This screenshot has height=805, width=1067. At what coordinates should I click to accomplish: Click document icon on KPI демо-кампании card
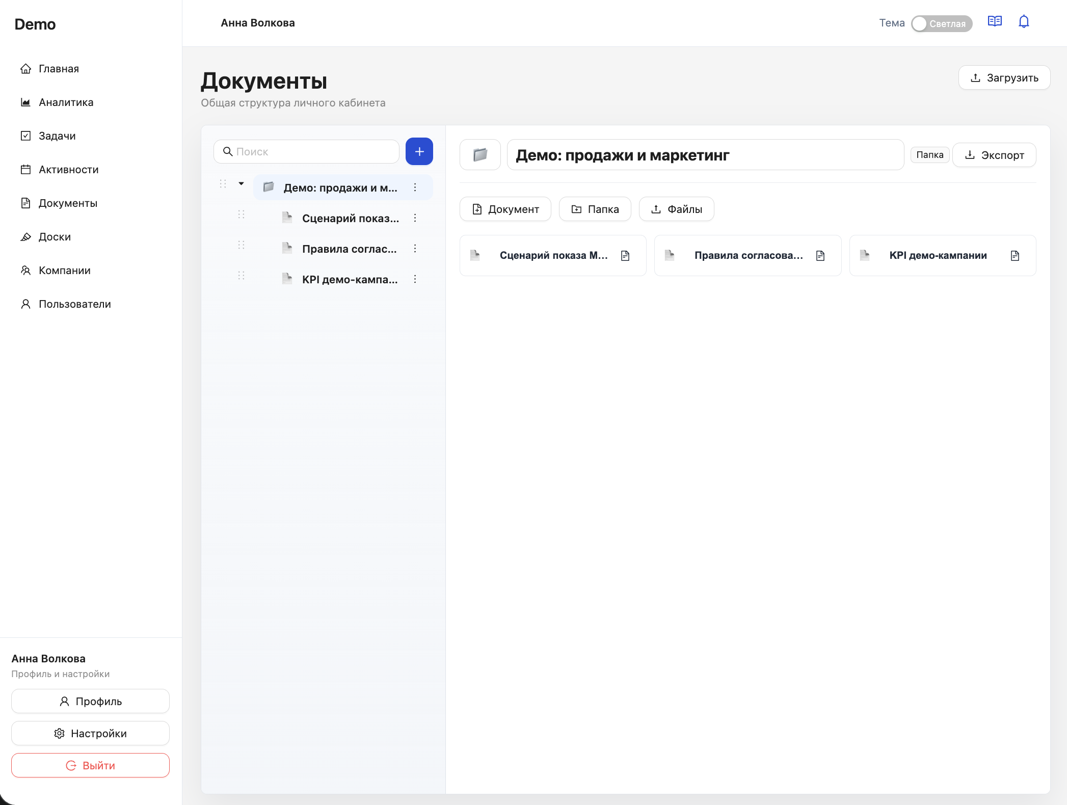tap(1015, 256)
